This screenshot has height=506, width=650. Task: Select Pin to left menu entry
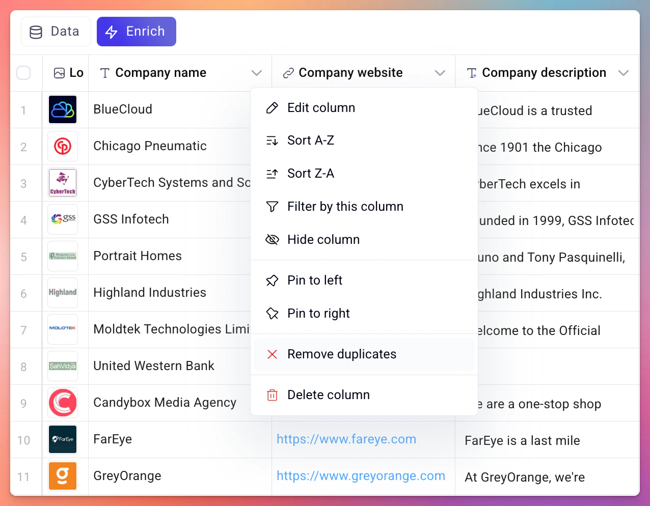tap(364, 280)
